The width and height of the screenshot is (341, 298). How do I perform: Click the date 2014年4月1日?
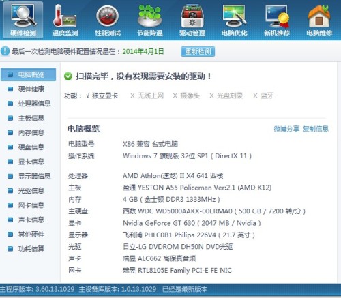coord(143,51)
